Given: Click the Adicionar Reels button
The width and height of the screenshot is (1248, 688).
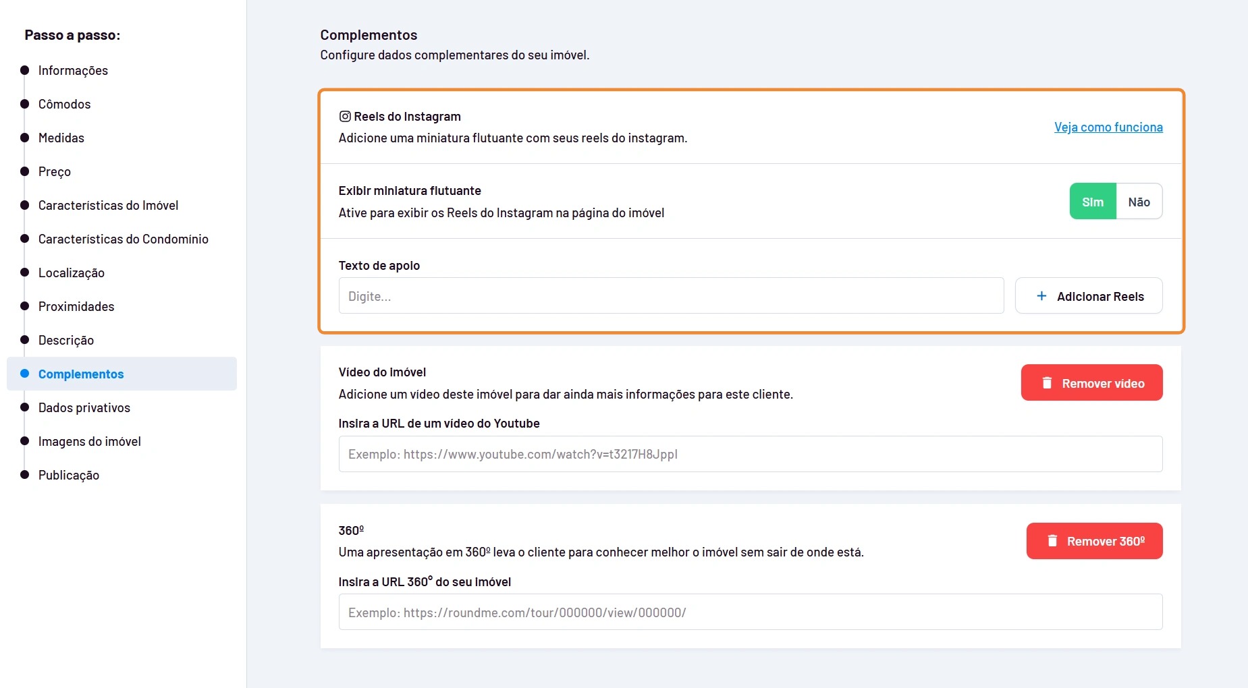Looking at the screenshot, I should 1089,295.
